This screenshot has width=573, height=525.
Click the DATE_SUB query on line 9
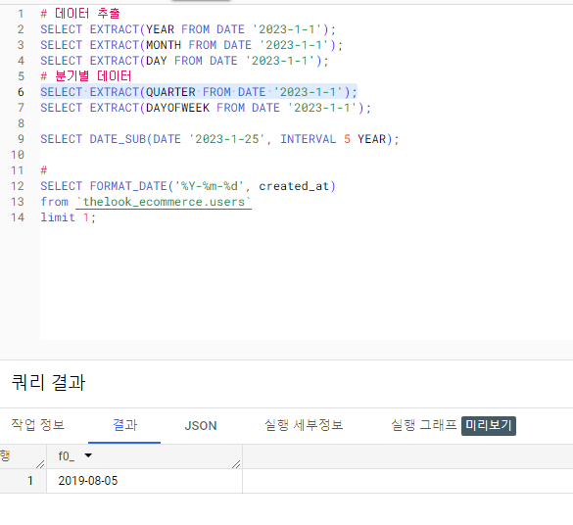click(219, 139)
